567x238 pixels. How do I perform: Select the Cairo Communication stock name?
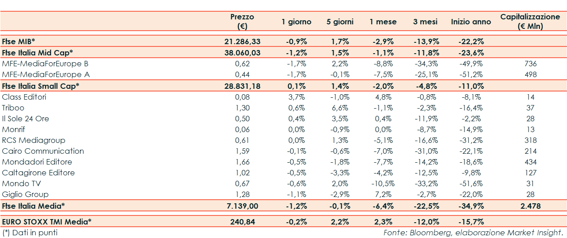(43, 151)
